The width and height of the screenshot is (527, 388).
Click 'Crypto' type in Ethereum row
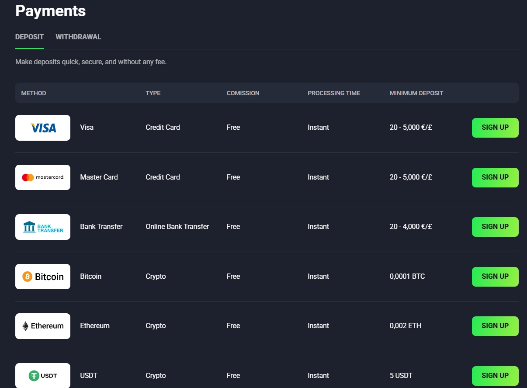tap(156, 326)
